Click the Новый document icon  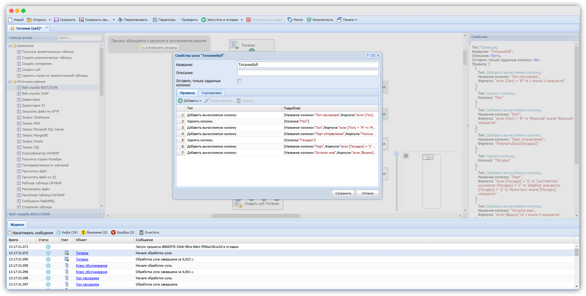tap(10, 20)
